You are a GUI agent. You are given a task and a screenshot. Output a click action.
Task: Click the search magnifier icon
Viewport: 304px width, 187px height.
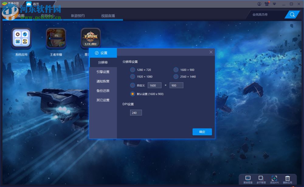click(292, 14)
